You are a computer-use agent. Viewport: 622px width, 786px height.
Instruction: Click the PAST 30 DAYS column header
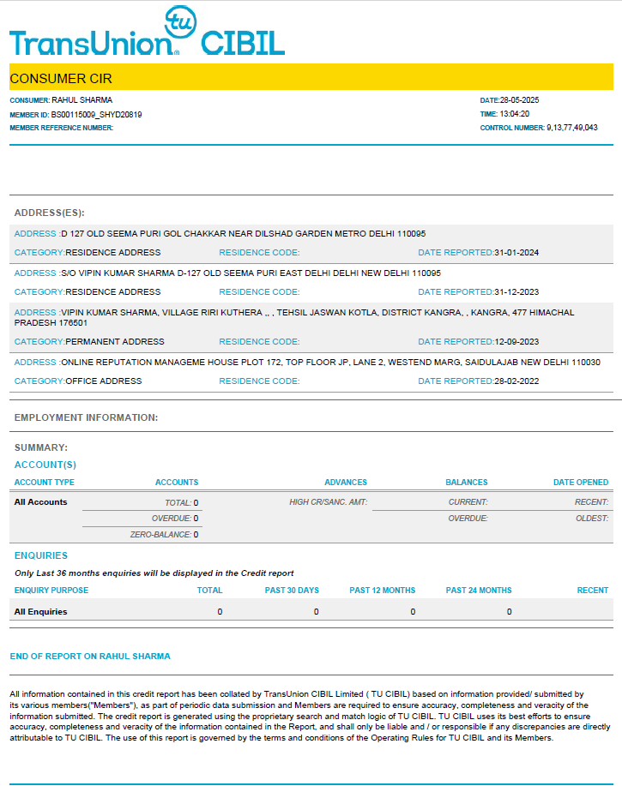(292, 591)
